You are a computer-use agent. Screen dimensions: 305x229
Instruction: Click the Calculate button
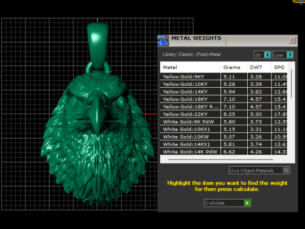point(227,203)
